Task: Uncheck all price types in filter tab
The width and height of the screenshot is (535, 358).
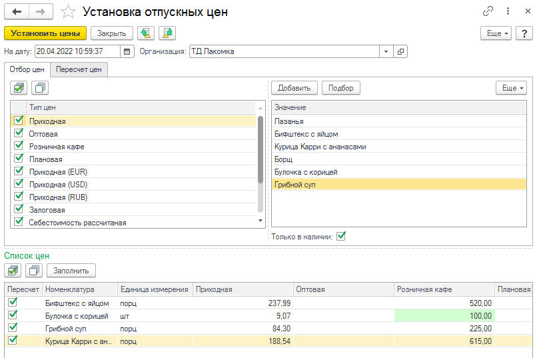Action: pos(40,87)
